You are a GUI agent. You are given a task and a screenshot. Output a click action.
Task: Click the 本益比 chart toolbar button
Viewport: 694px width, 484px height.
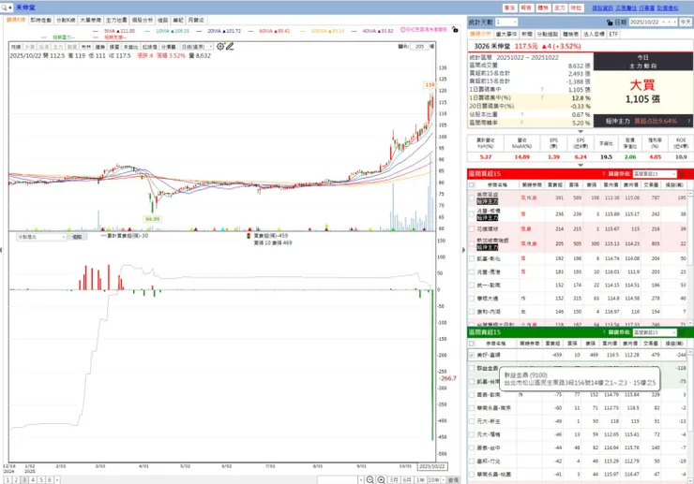tap(129, 47)
